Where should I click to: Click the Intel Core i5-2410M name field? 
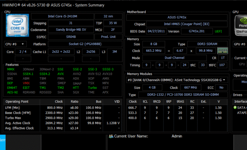point(63,16)
